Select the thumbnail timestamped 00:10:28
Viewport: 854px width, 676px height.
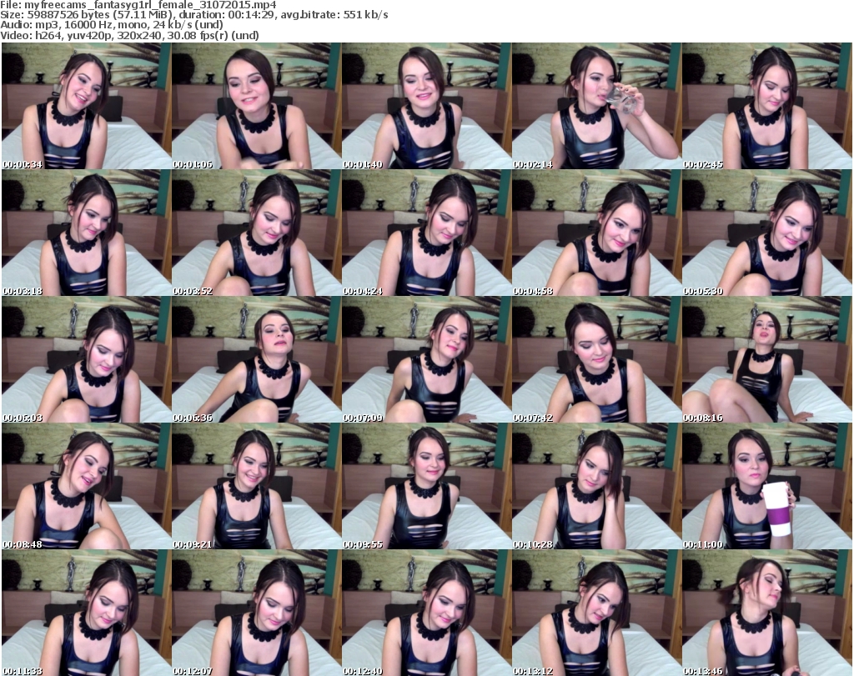(597, 487)
